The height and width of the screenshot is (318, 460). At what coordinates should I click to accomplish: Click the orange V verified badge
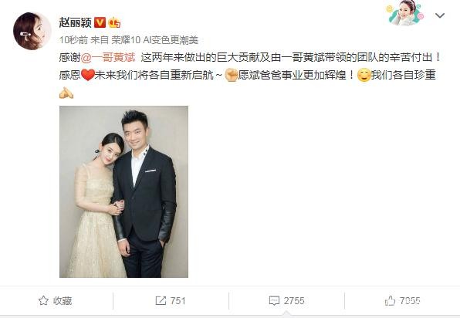tap(100, 22)
